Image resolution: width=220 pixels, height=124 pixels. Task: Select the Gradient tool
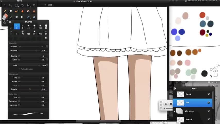pos(22,17)
